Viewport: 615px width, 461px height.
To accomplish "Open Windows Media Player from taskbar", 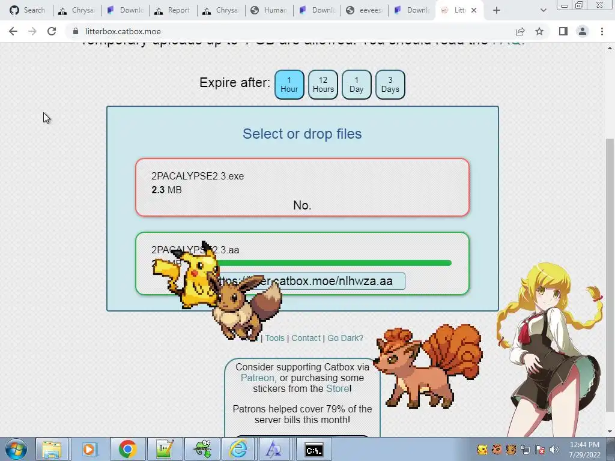I will [x=89, y=449].
